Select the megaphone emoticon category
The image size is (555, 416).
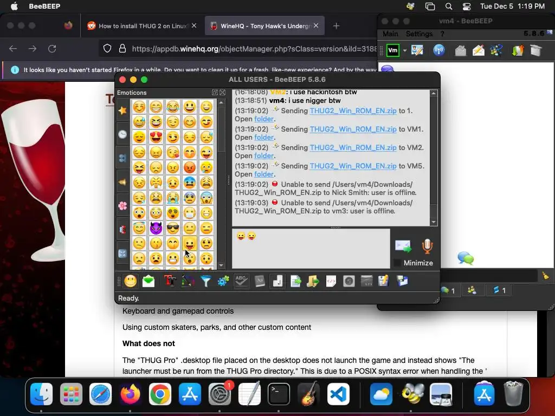point(122,182)
